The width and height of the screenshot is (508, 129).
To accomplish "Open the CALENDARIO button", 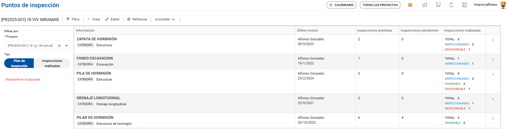I will 341,5.
